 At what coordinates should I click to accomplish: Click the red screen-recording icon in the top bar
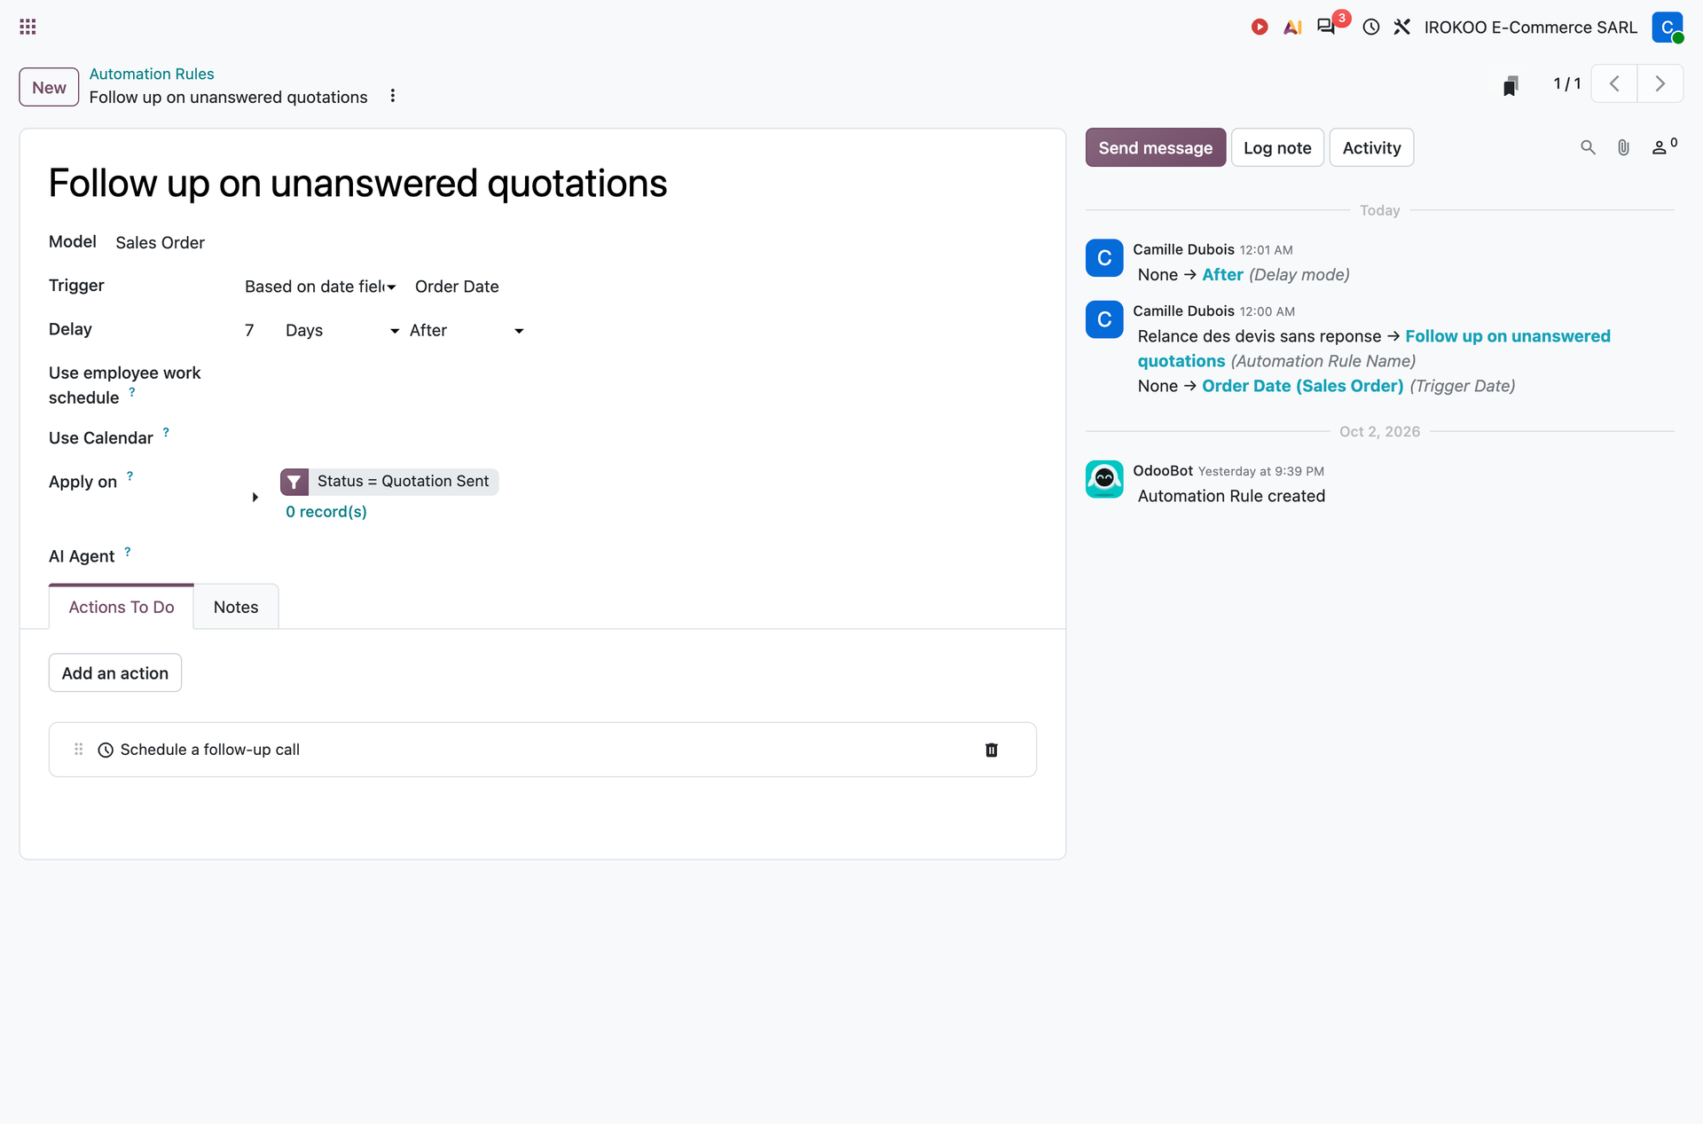(1259, 27)
